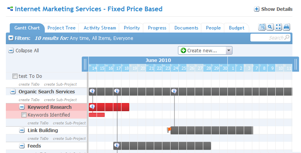Click the calendar date icon in toolbar
Viewport: 301px width, 153px height.
262,27
